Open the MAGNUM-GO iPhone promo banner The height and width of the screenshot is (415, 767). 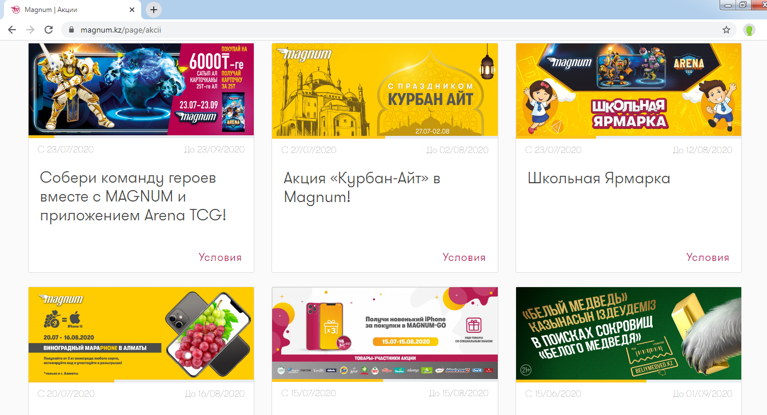pos(385,333)
